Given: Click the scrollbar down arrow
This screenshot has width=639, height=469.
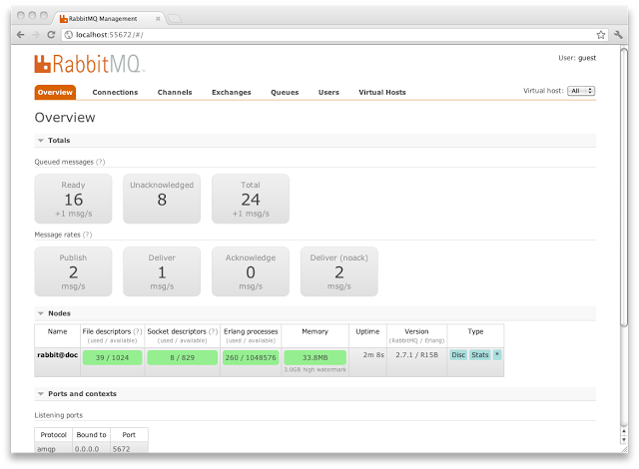Looking at the screenshot, I should click(624, 440).
